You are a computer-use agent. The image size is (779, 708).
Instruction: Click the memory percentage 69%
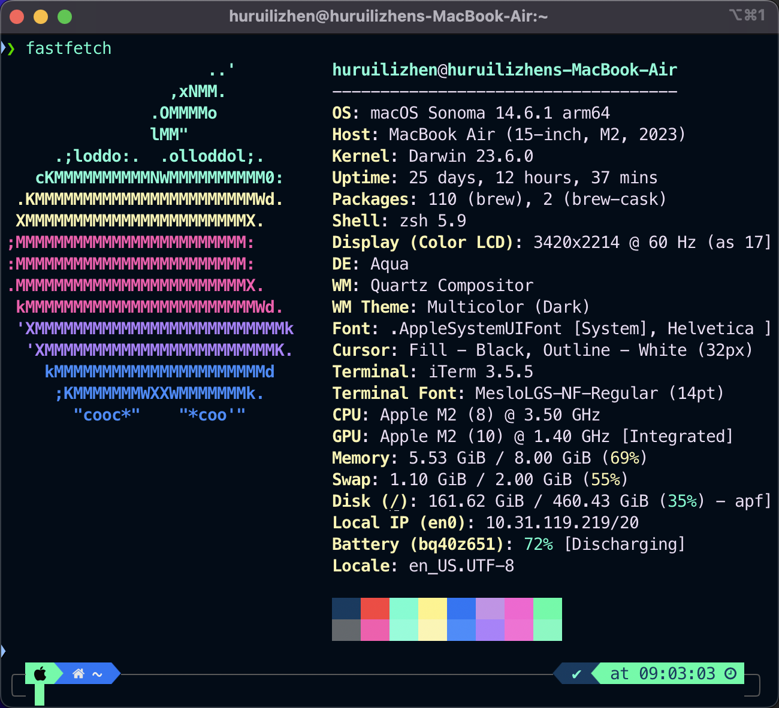coord(624,458)
